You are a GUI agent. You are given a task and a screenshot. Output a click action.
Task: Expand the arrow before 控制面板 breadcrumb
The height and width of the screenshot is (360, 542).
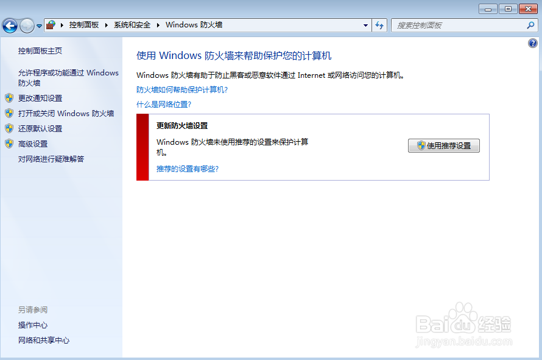point(62,25)
